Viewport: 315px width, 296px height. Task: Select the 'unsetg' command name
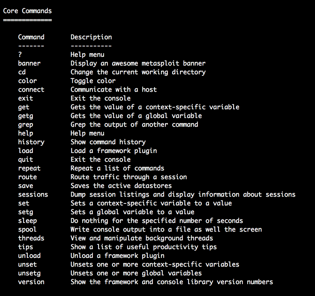pyautogui.click(x=29, y=274)
